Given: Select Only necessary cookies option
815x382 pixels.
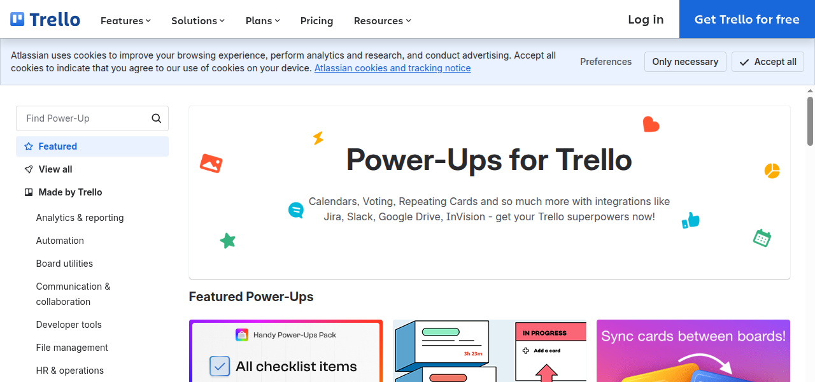Looking at the screenshot, I should (x=685, y=62).
